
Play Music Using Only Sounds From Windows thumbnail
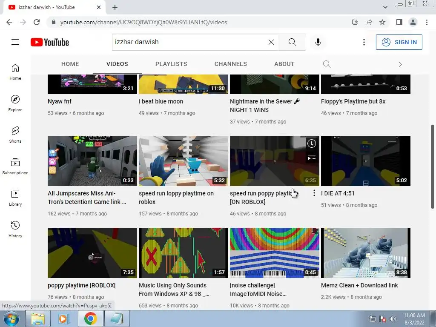[183, 253]
